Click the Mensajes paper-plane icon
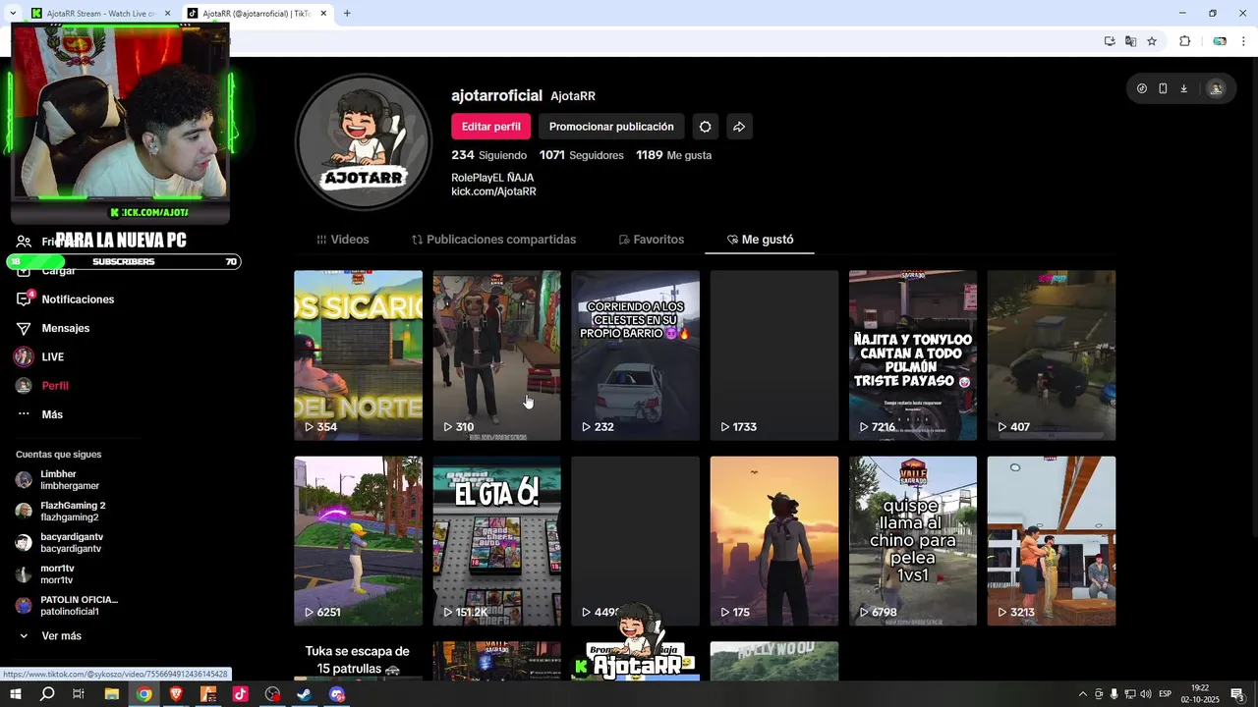 (25, 328)
